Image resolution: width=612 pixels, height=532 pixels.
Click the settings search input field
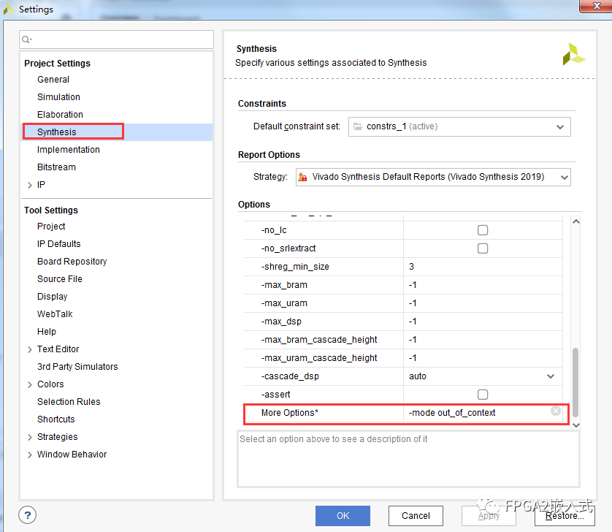pyautogui.click(x=116, y=39)
